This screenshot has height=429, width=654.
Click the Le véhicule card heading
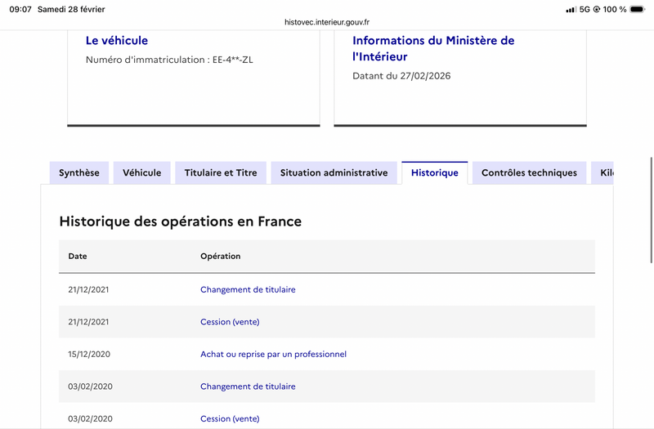(x=117, y=40)
